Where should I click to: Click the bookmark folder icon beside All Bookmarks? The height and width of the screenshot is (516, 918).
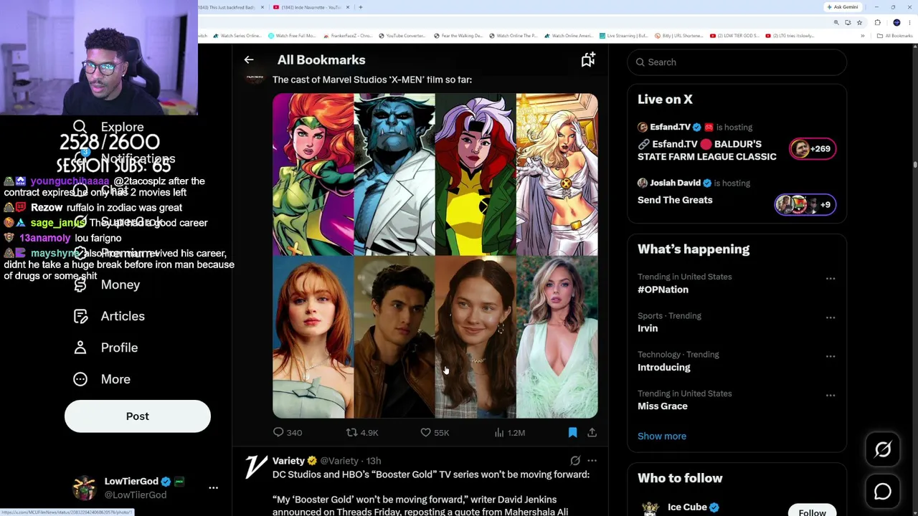pyautogui.click(x=588, y=60)
